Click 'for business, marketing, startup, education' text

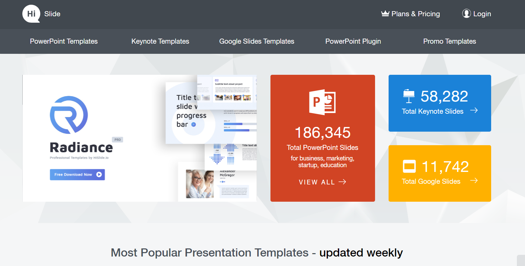point(322,162)
